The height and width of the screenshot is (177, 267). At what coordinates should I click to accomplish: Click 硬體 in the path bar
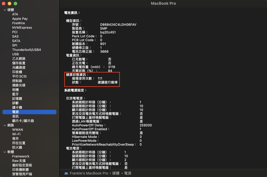116,173
